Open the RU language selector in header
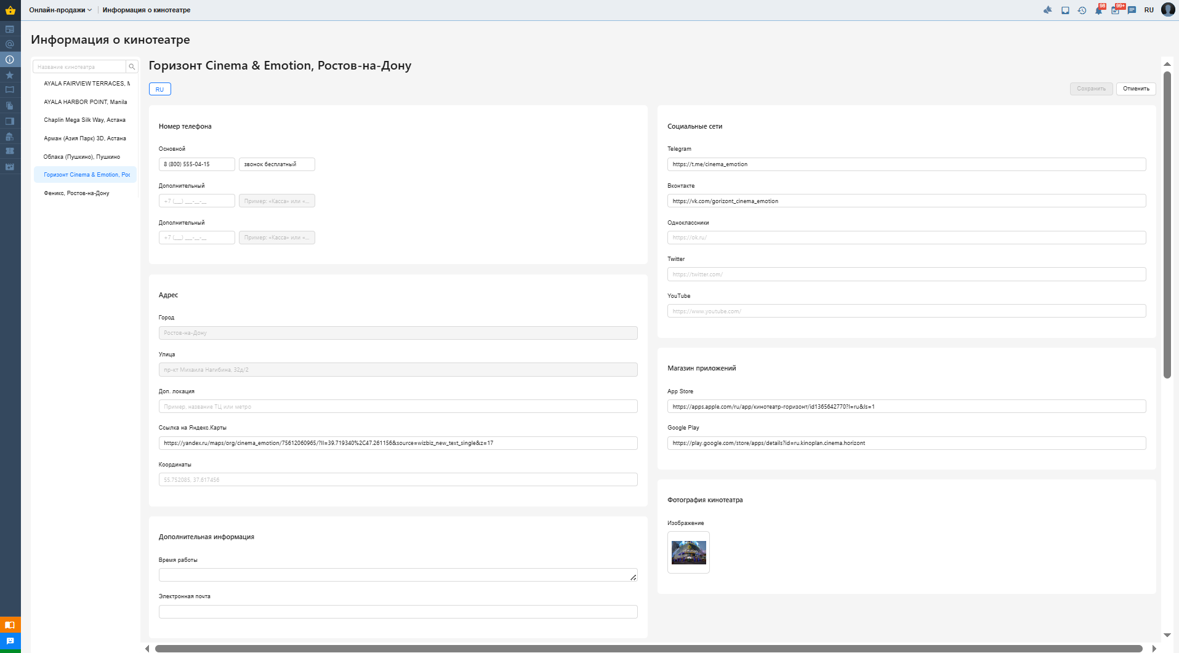Viewport: 1179px width, 653px height. [x=1149, y=10]
